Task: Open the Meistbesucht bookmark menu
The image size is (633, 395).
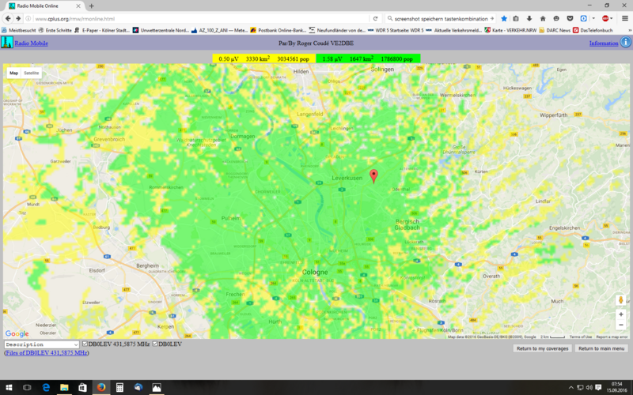Action: tap(18, 30)
